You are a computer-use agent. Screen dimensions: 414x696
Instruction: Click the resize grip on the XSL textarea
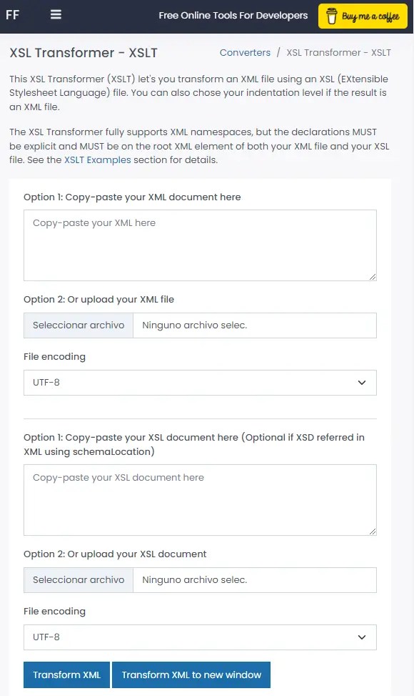[x=372, y=531]
